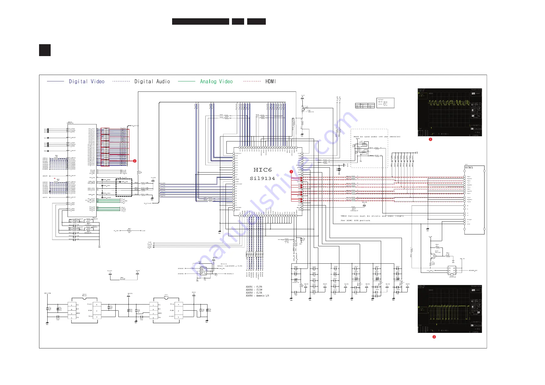Click the "ADATA1 : FL/FR" line
This screenshot has height=385, width=545.
click(254, 287)
